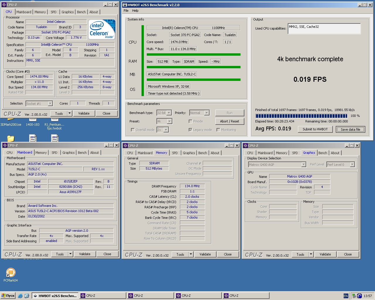This screenshot has width=375, height=300.
Task: Open Graphics tab in the CPU-Z CPU window
Action: click(x=68, y=12)
